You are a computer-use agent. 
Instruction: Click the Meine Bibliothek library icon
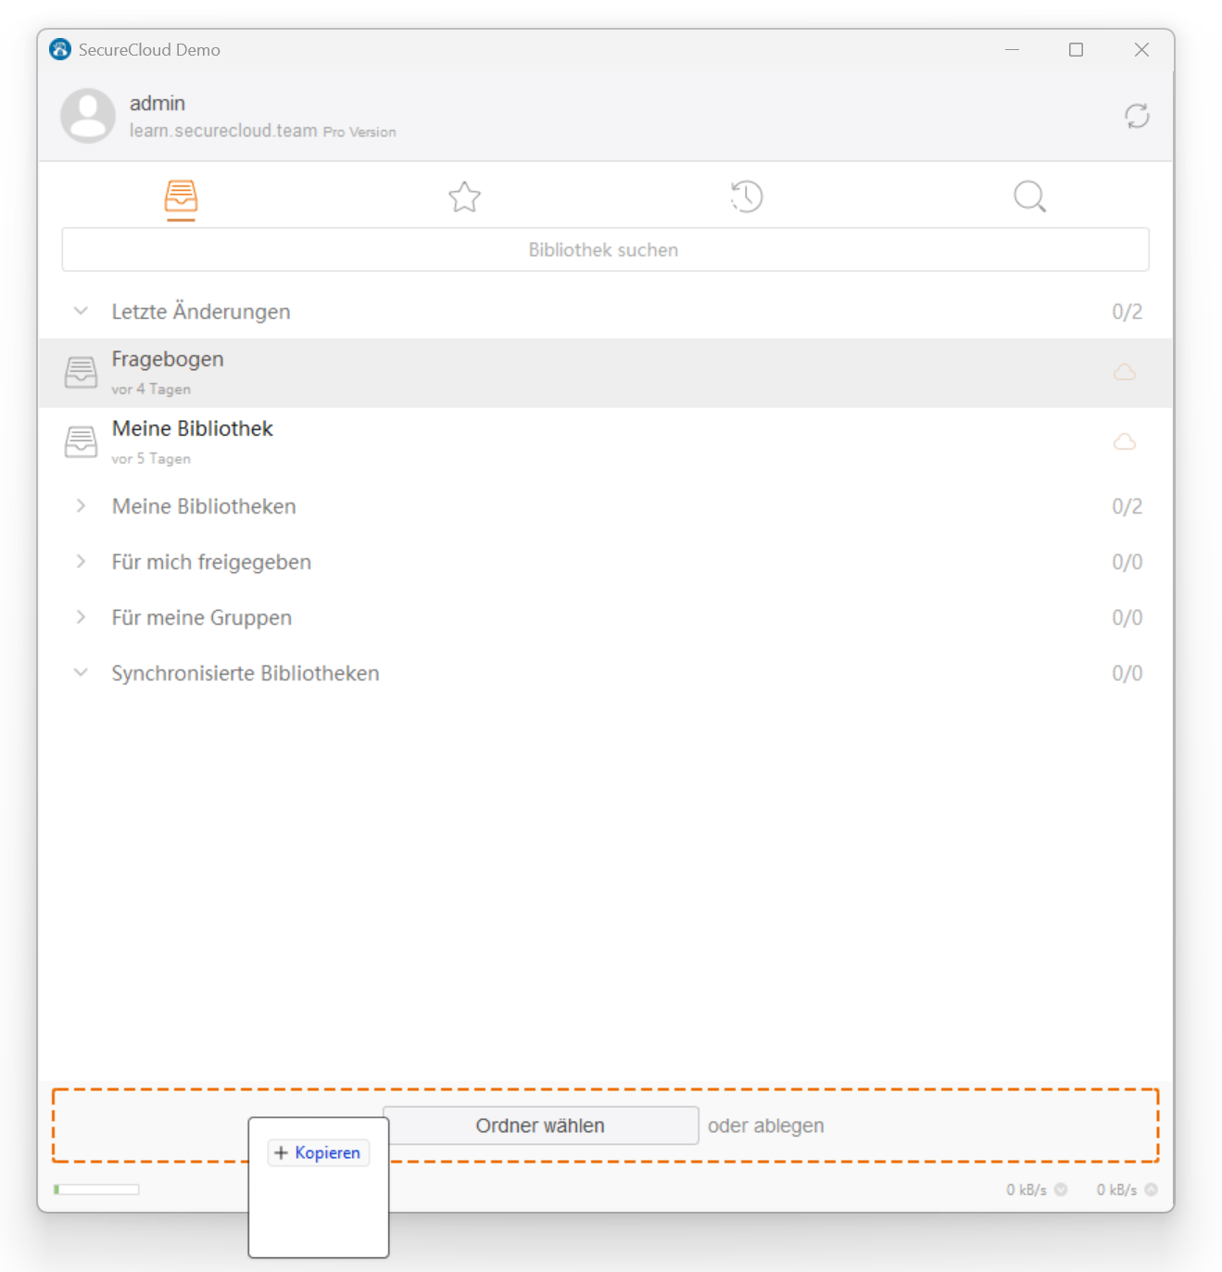pyautogui.click(x=81, y=442)
